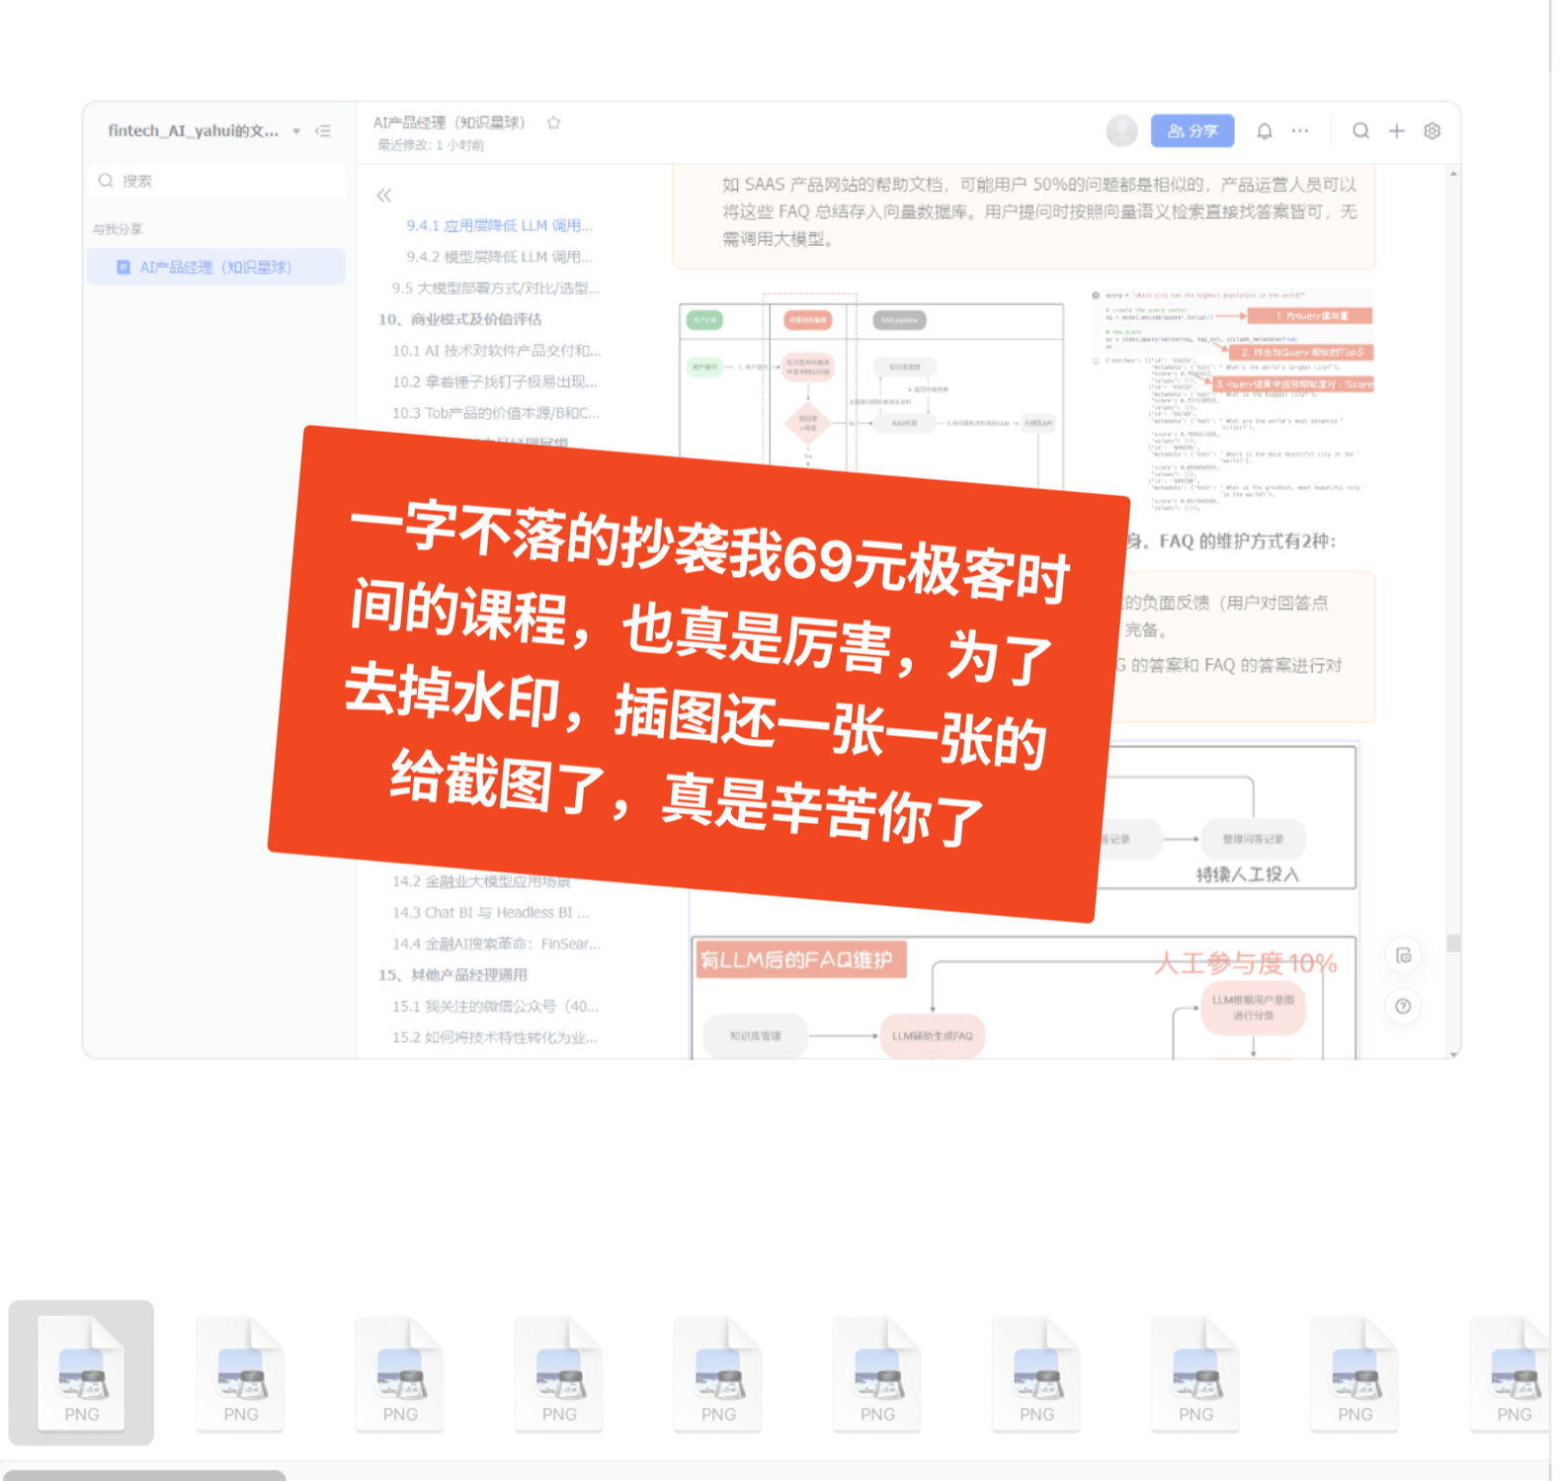Jump to 14.3 Chat BI 与 Headless BI
Image resolution: width=1560 pixels, height=1481 pixels.
pos(490,913)
